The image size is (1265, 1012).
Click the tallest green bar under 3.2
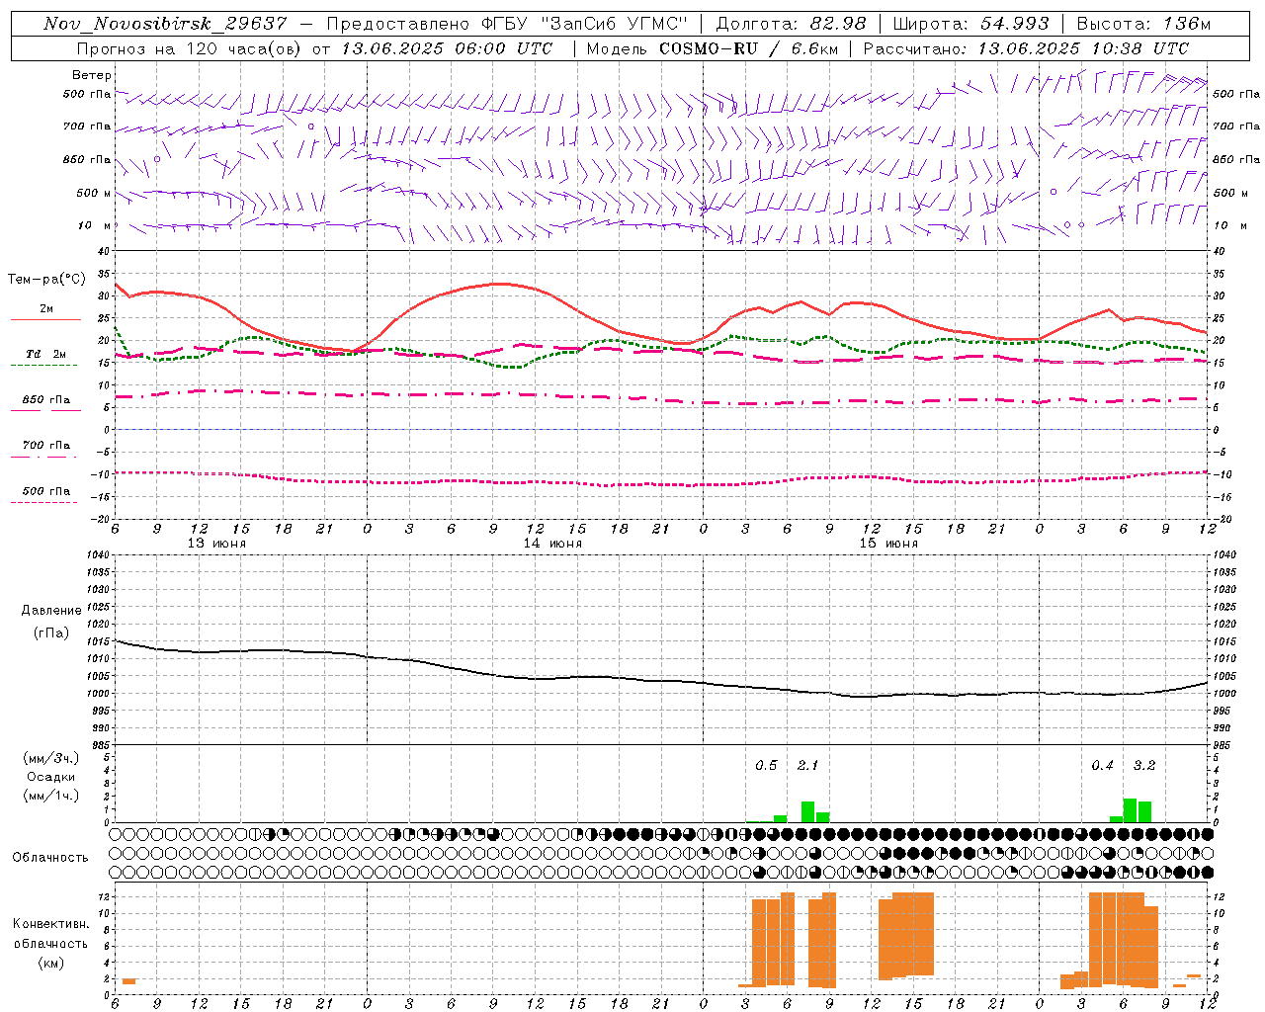tap(1130, 810)
